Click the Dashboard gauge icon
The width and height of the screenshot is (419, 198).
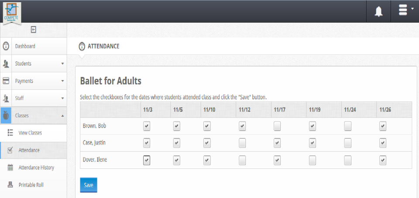coord(6,46)
